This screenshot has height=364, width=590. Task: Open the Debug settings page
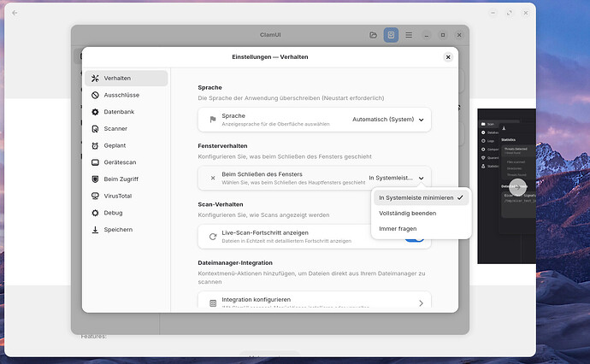[x=126, y=213]
